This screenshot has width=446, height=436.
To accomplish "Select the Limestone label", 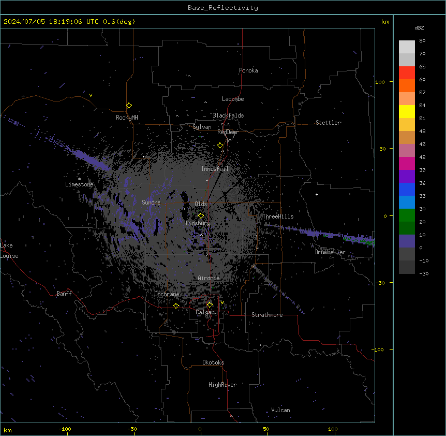I will point(79,184).
